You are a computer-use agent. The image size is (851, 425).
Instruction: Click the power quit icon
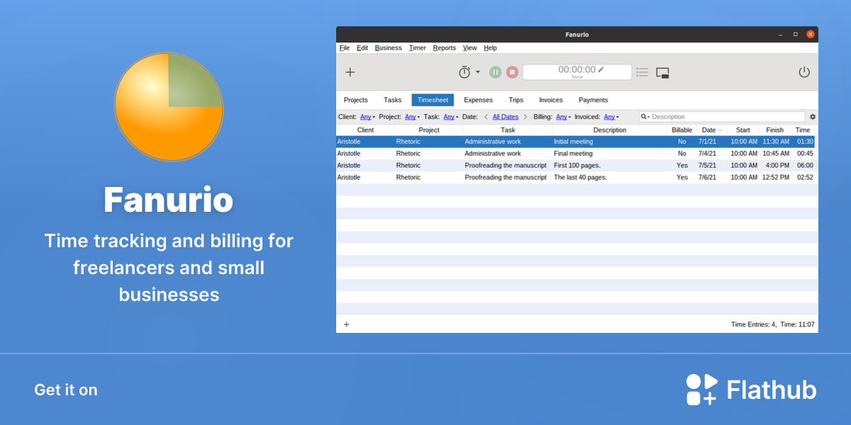pyautogui.click(x=804, y=72)
